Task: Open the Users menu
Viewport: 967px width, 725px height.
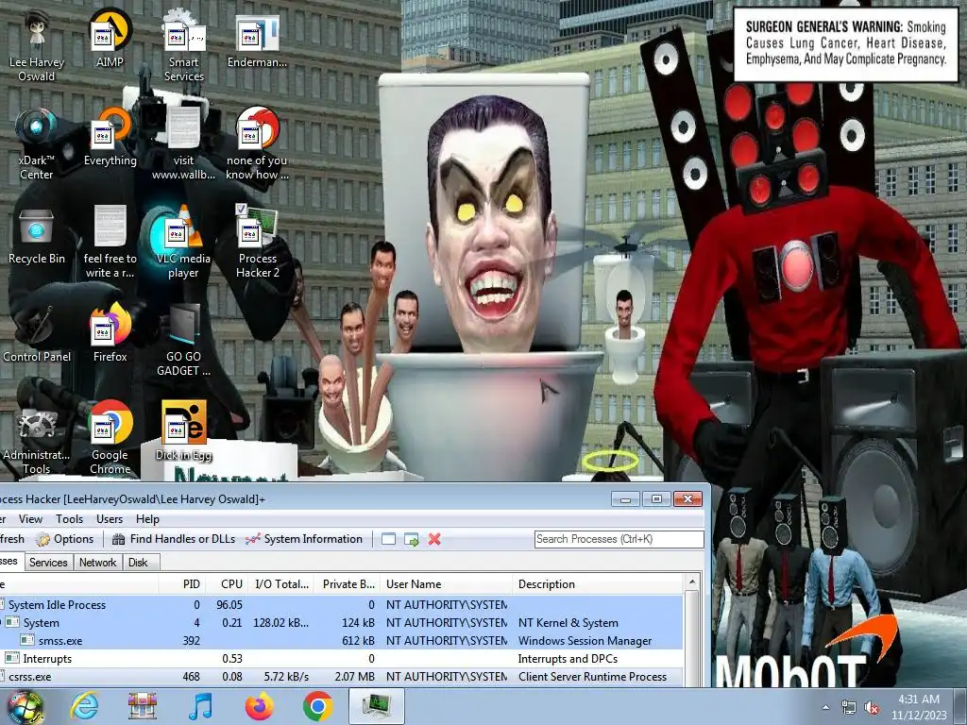Action: point(110,519)
